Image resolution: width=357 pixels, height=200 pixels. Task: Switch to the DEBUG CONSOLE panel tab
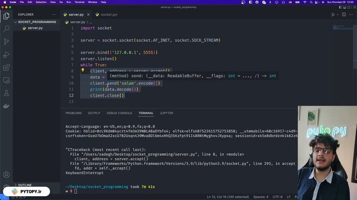click(119, 113)
